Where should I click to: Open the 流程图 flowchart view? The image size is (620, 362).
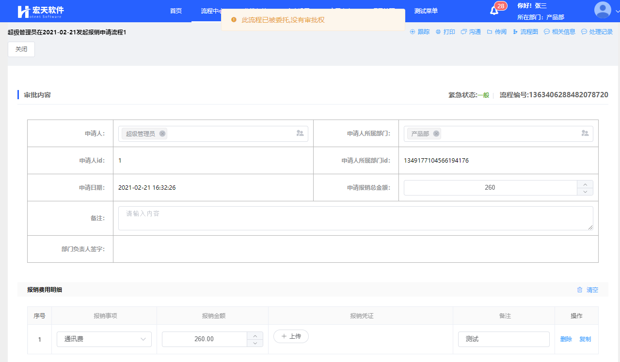click(x=525, y=32)
